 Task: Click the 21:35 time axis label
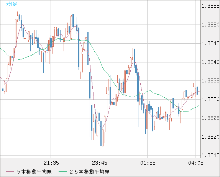pos(51,163)
